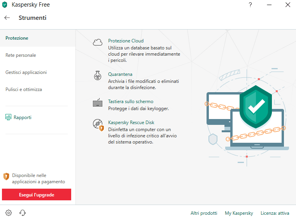Select the Protezione sidebar tab

[17, 38]
